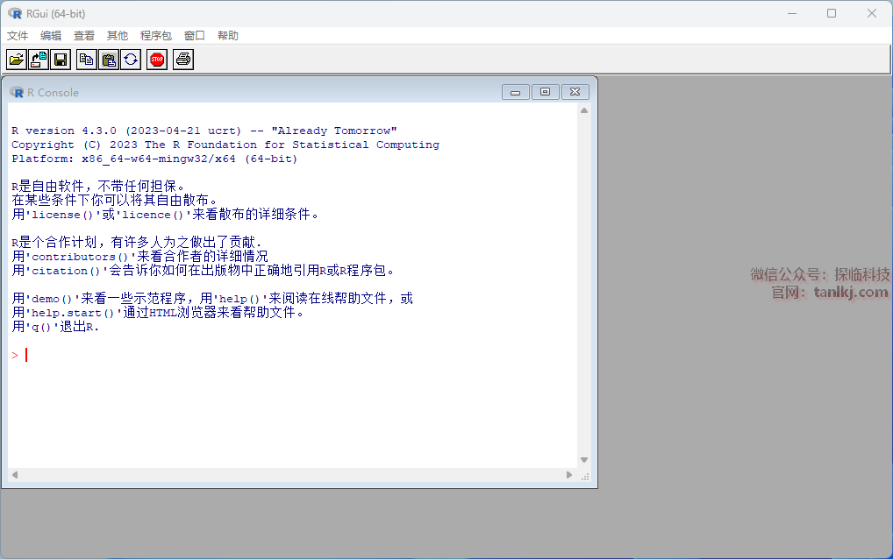Viewport: 893px width, 559px height.
Task: Open the 编辑 menu
Action: click(51, 35)
